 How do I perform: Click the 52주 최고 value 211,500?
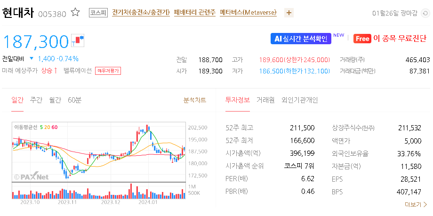coord(302,128)
